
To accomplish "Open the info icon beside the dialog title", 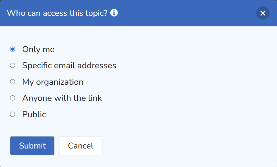I will point(114,13).
